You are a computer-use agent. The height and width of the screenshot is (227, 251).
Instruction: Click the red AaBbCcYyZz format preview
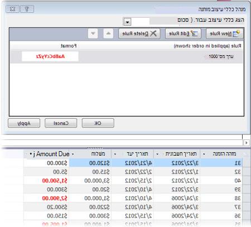50,56
